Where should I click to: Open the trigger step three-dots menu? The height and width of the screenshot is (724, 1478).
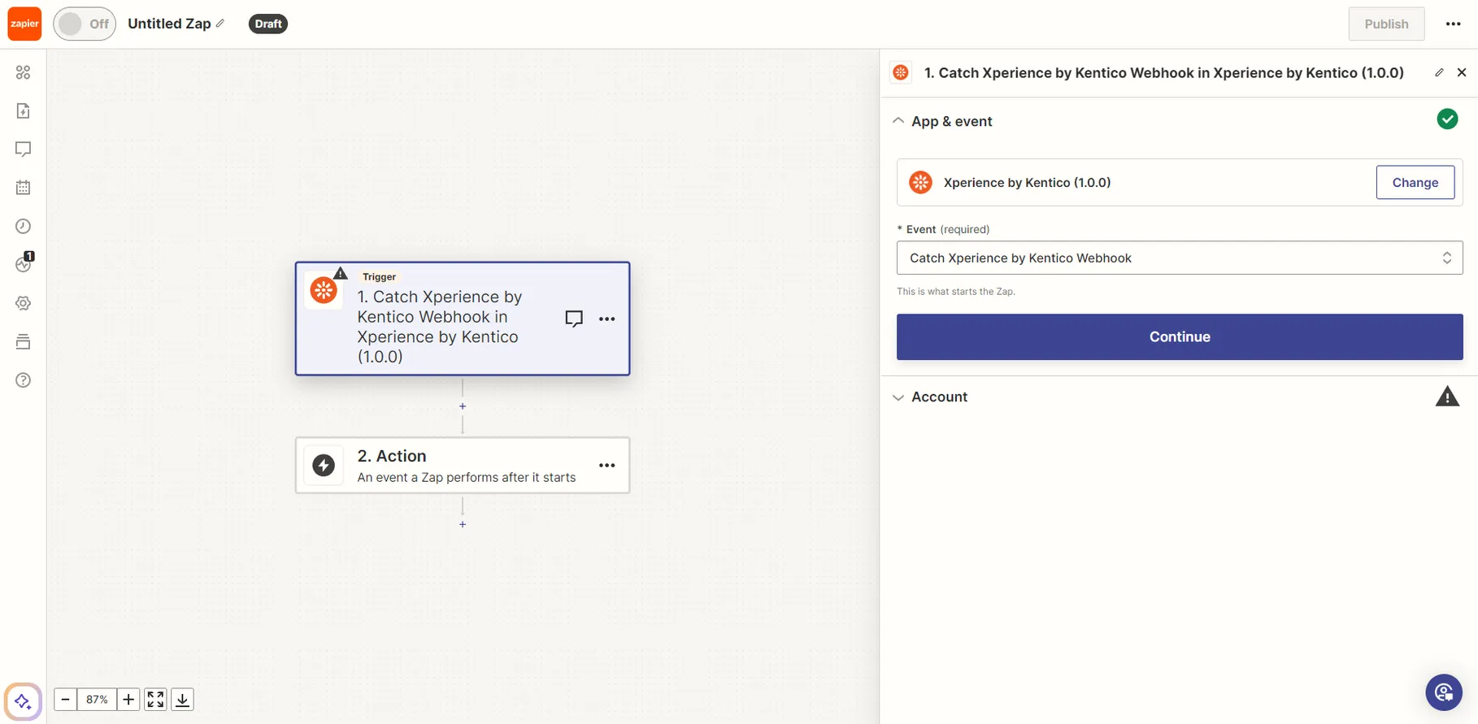(606, 319)
